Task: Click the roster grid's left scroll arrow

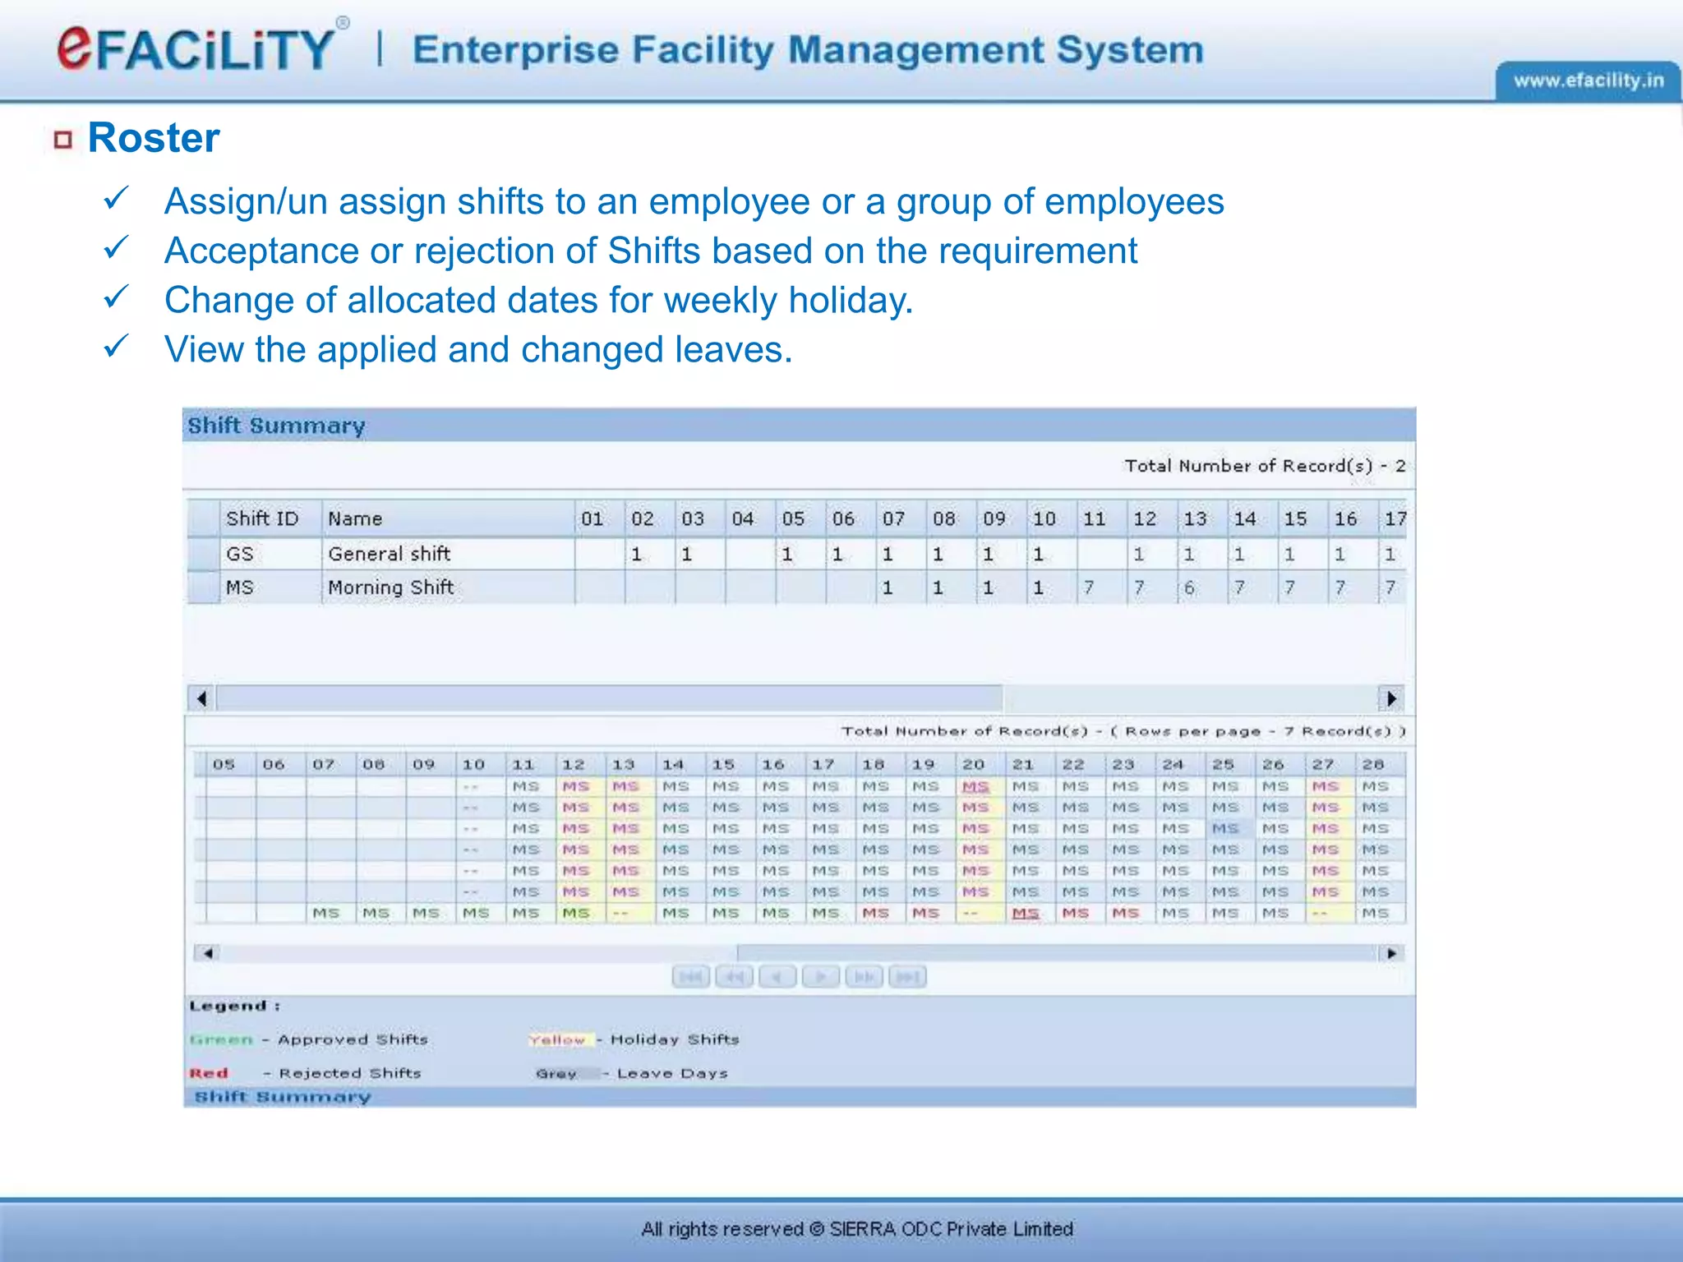Action: (x=208, y=953)
